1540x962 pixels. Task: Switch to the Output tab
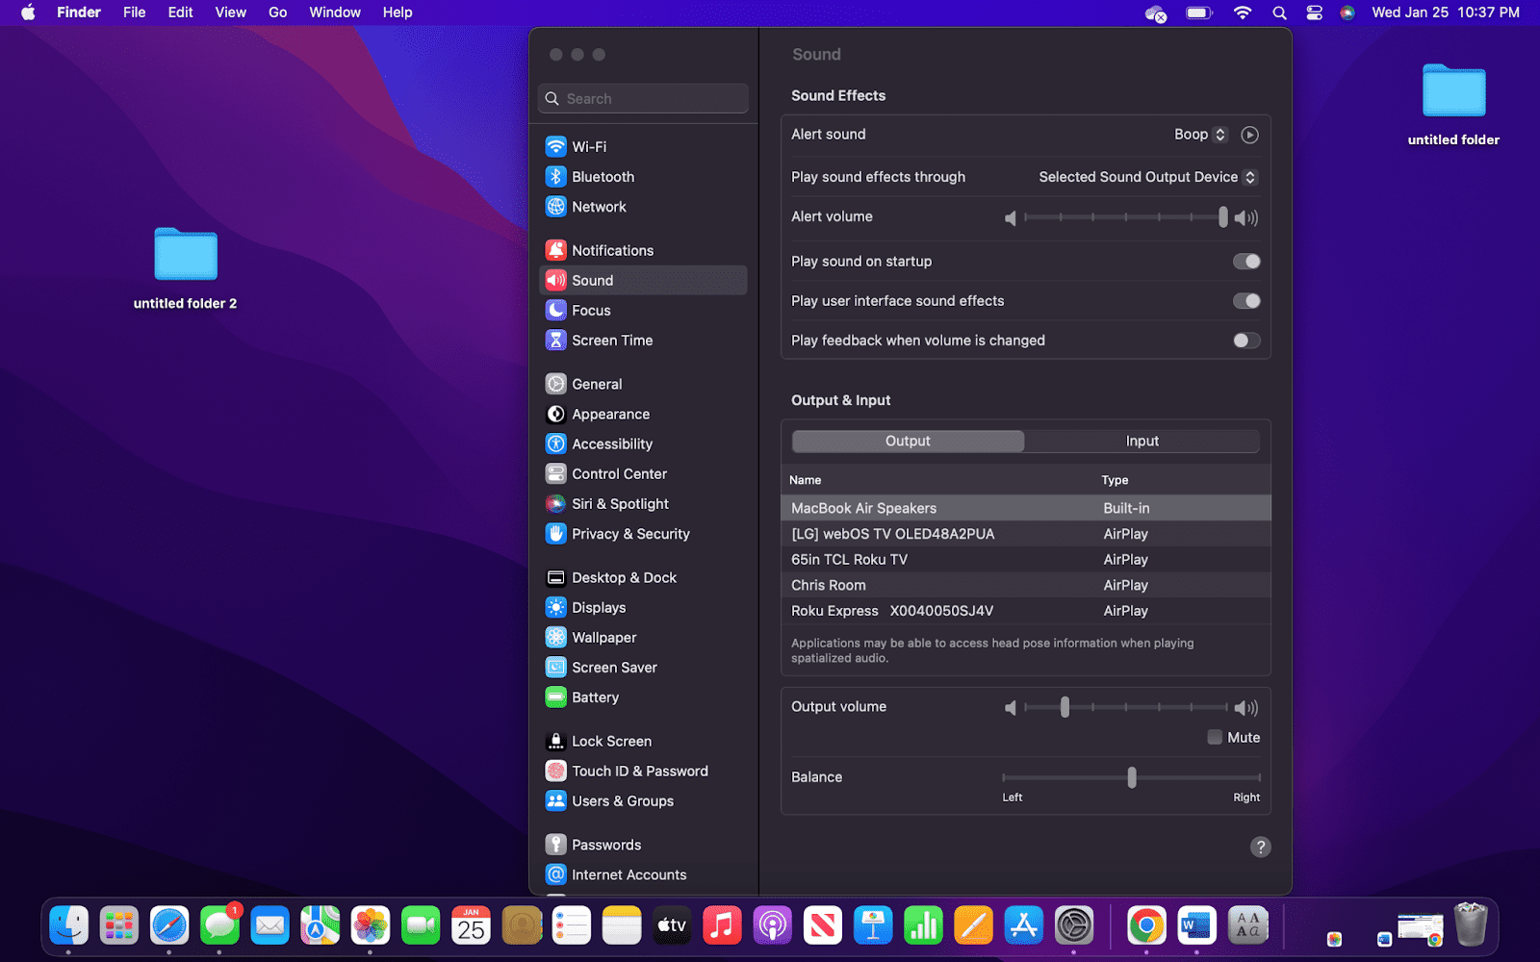tap(908, 441)
